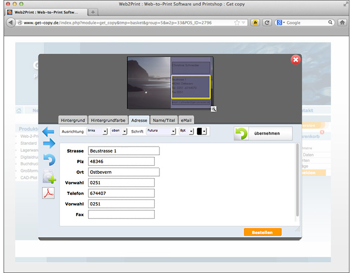Viewport: 351px width, 273px height.
Task: Click the blue left arrow icon
Action: coord(48,132)
